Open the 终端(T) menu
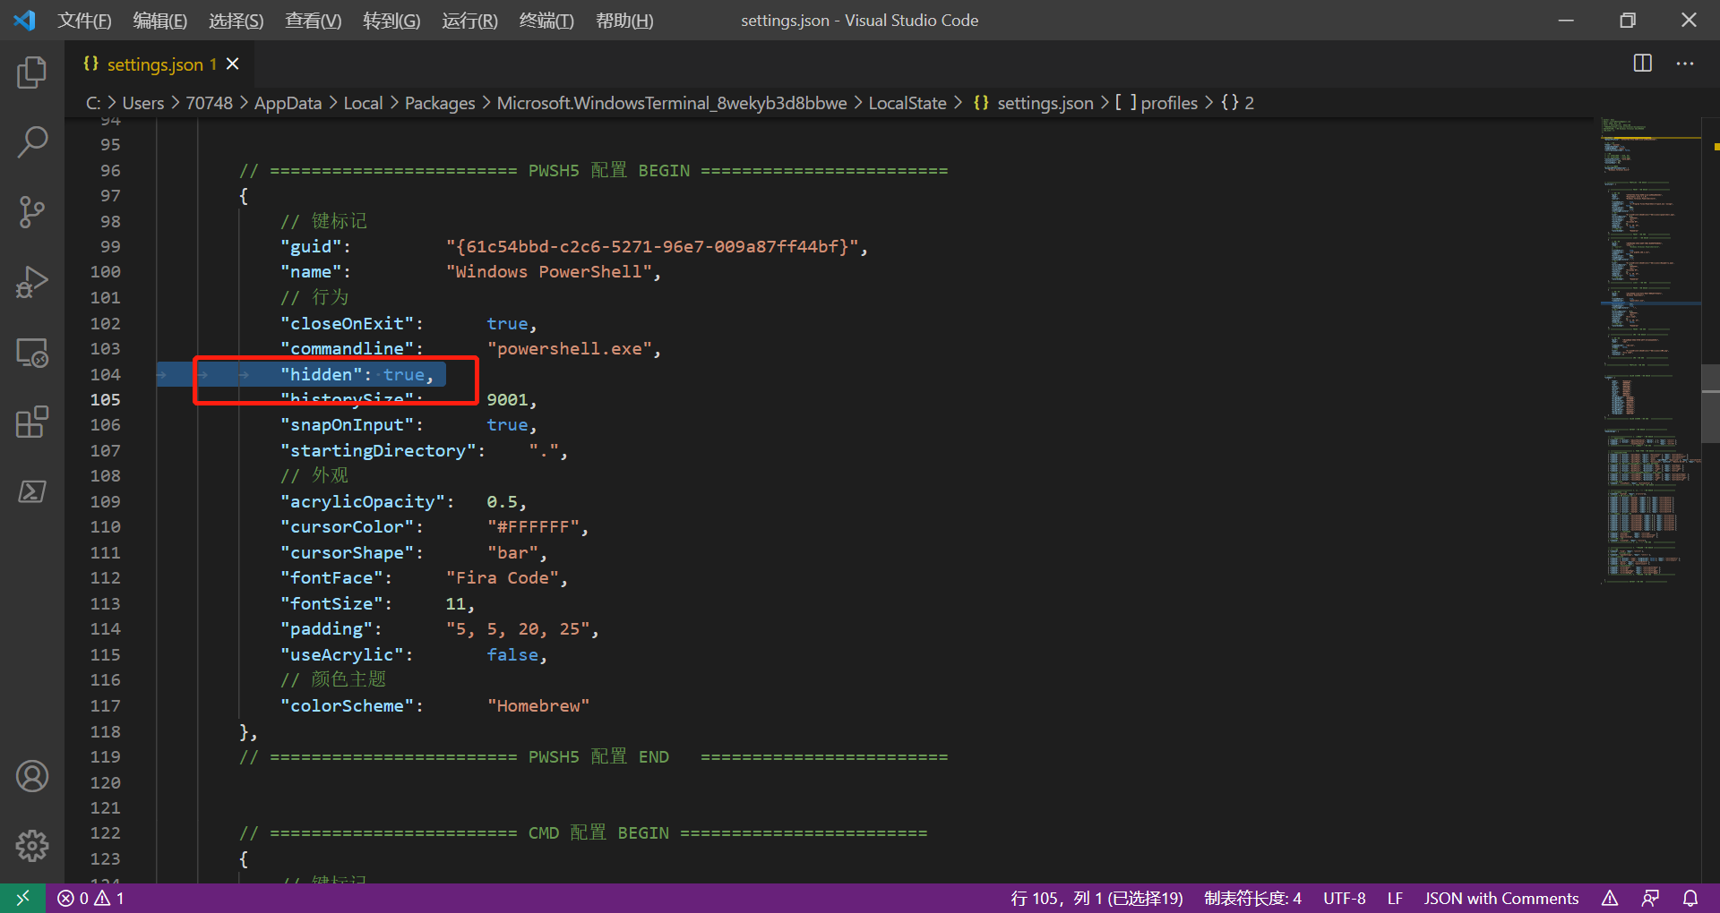1720x913 pixels. [546, 20]
